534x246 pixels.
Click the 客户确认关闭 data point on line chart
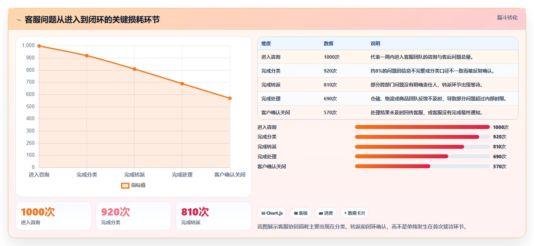click(230, 98)
